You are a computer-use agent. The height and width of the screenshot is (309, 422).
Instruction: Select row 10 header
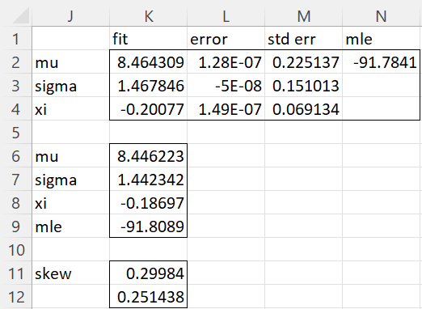15,249
